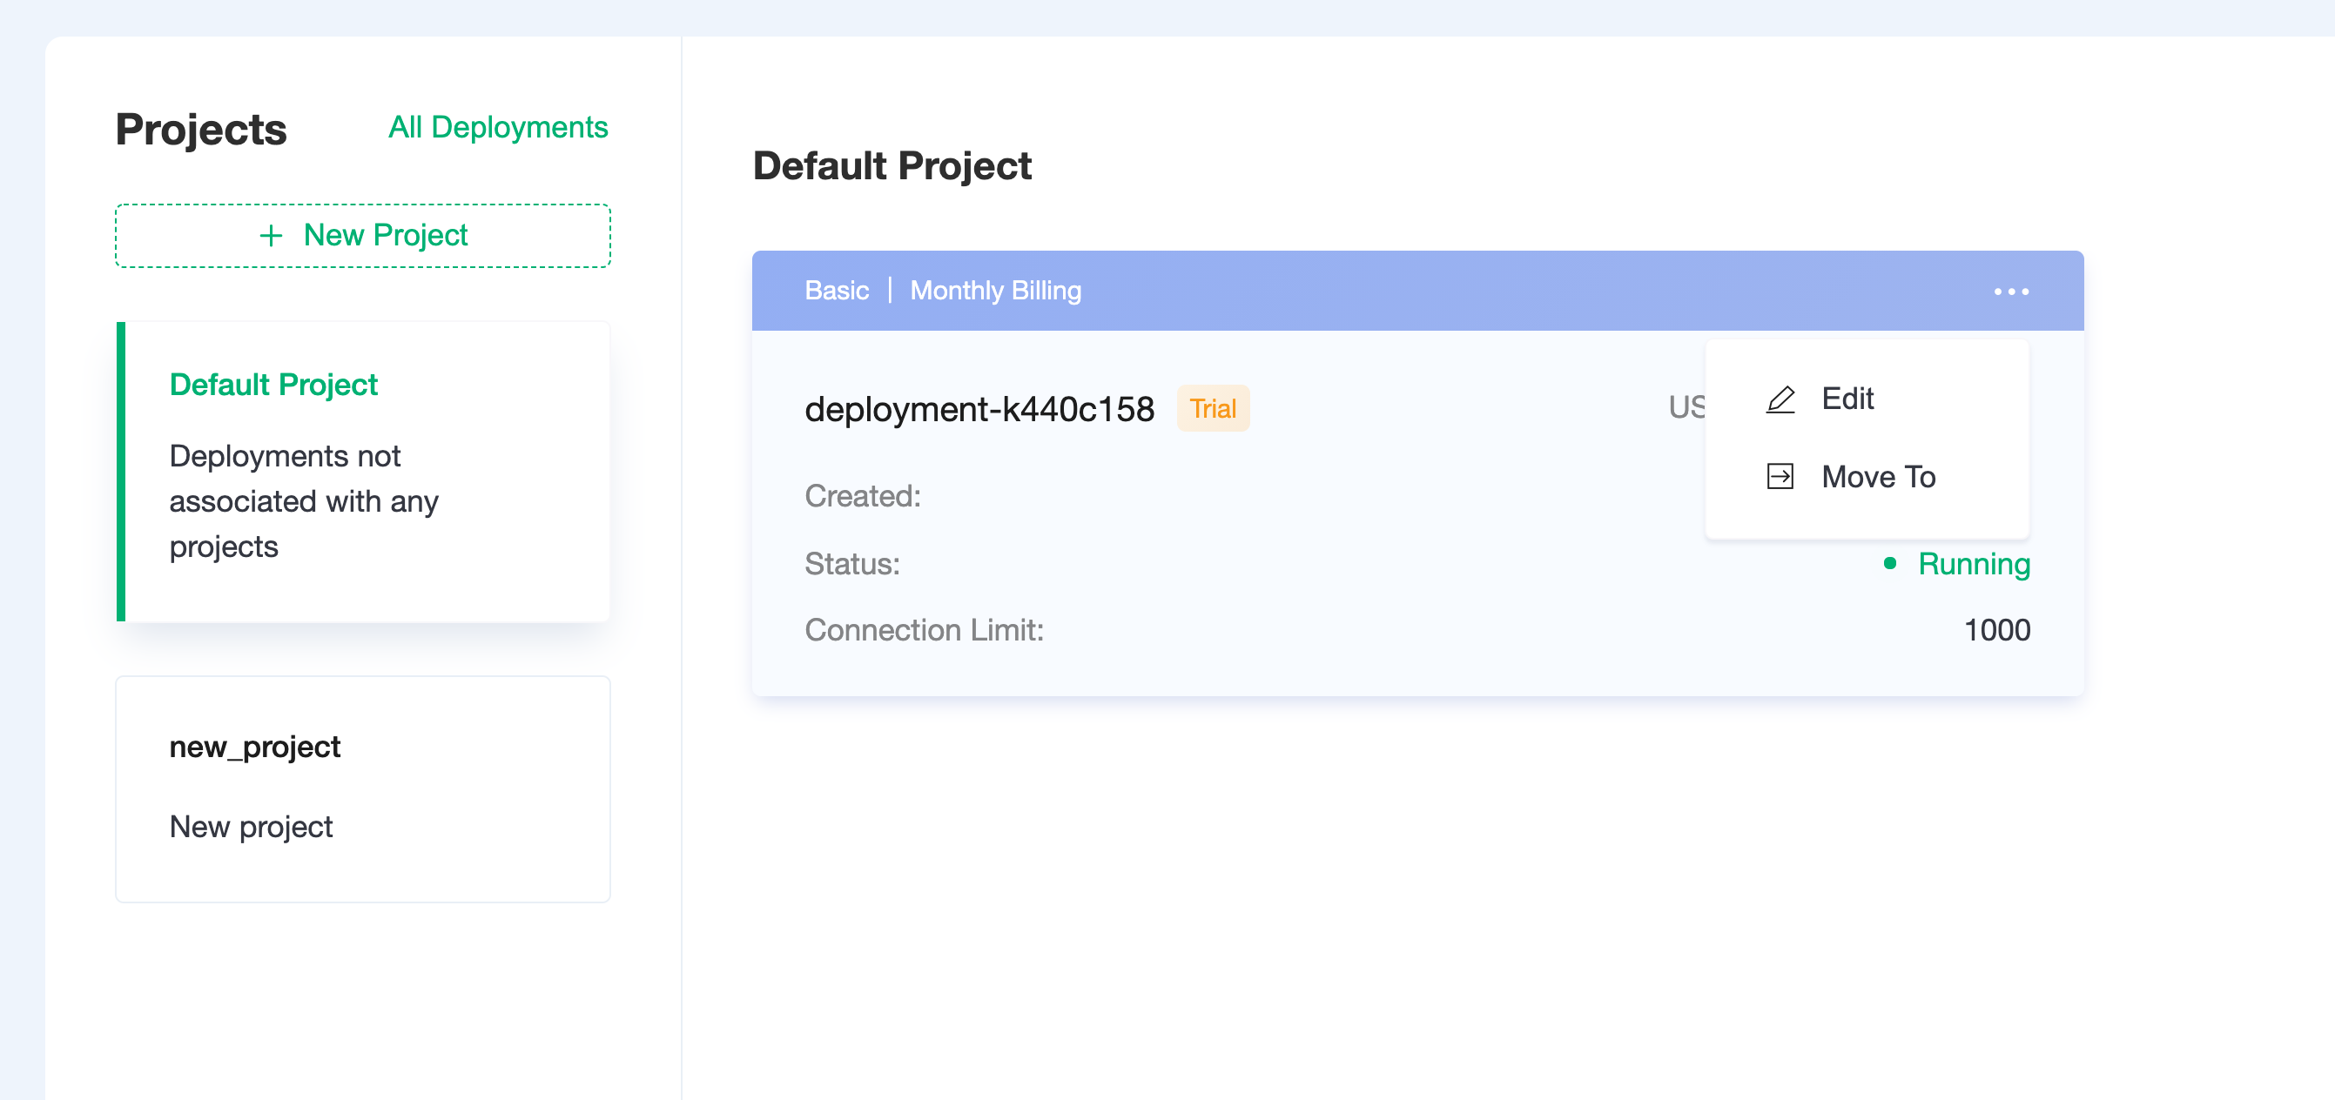Click the Connection Limit: label
This screenshot has height=1100, width=2335.
(924, 630)
